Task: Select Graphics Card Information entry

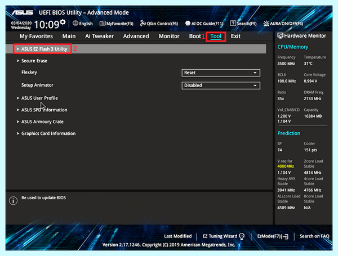Action: [48, 133]
